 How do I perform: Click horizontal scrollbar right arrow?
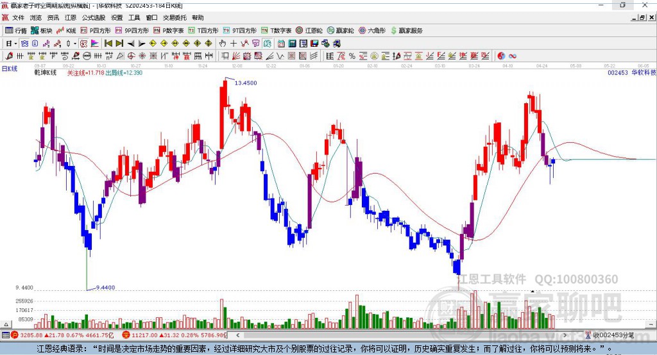coord(565,335)
